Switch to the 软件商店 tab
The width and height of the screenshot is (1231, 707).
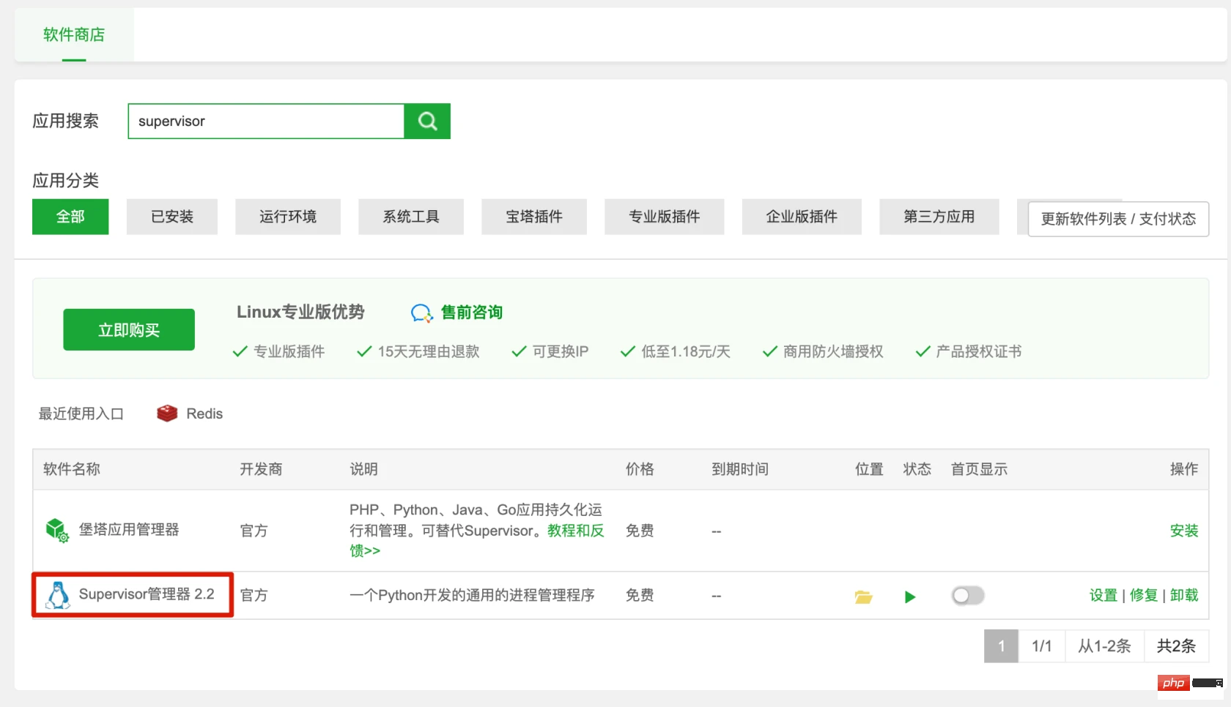point(74,34)
